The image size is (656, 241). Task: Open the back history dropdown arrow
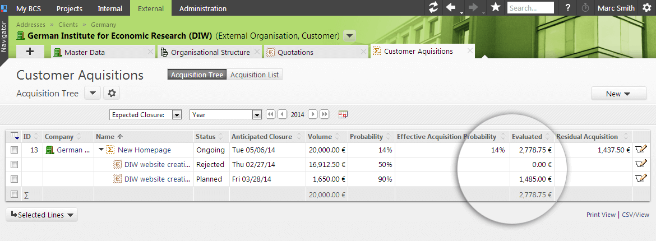pos(461,12)
